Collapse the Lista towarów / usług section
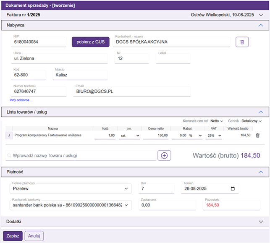The width and height of the screenshot is (270, 243). tap(260, 112)
